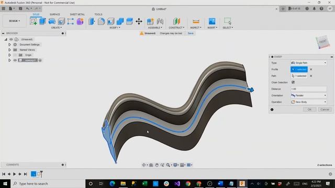
Task: Open the Help question mark
Action: pos(321,9)
